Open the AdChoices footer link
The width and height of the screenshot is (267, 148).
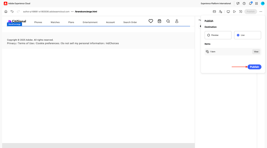pos(112,43)
